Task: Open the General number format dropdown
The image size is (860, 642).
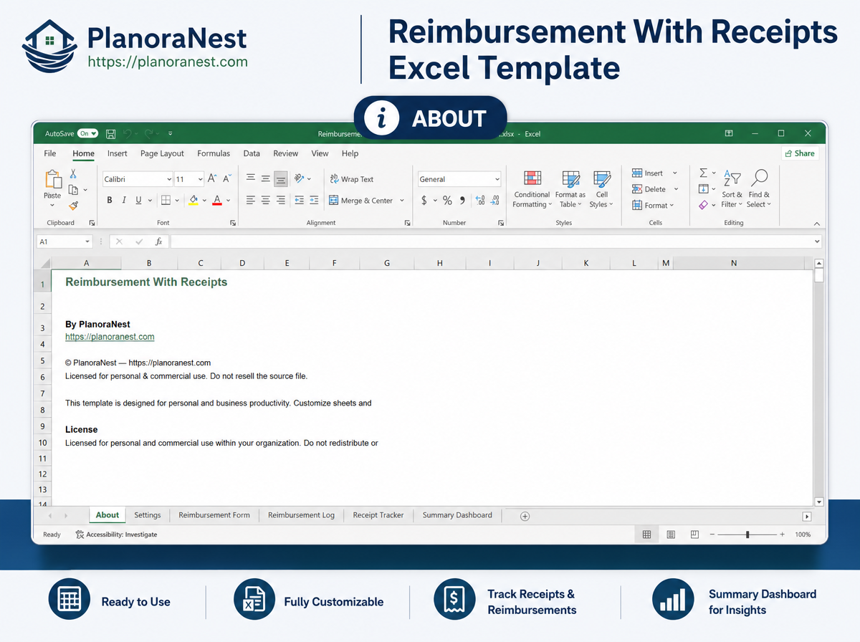Action: 497,180
